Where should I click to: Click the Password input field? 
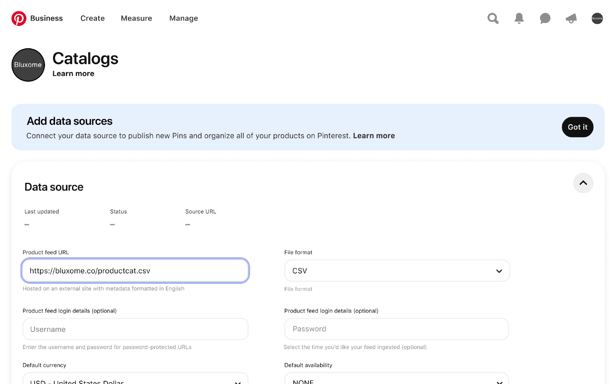tap(396, 329)
